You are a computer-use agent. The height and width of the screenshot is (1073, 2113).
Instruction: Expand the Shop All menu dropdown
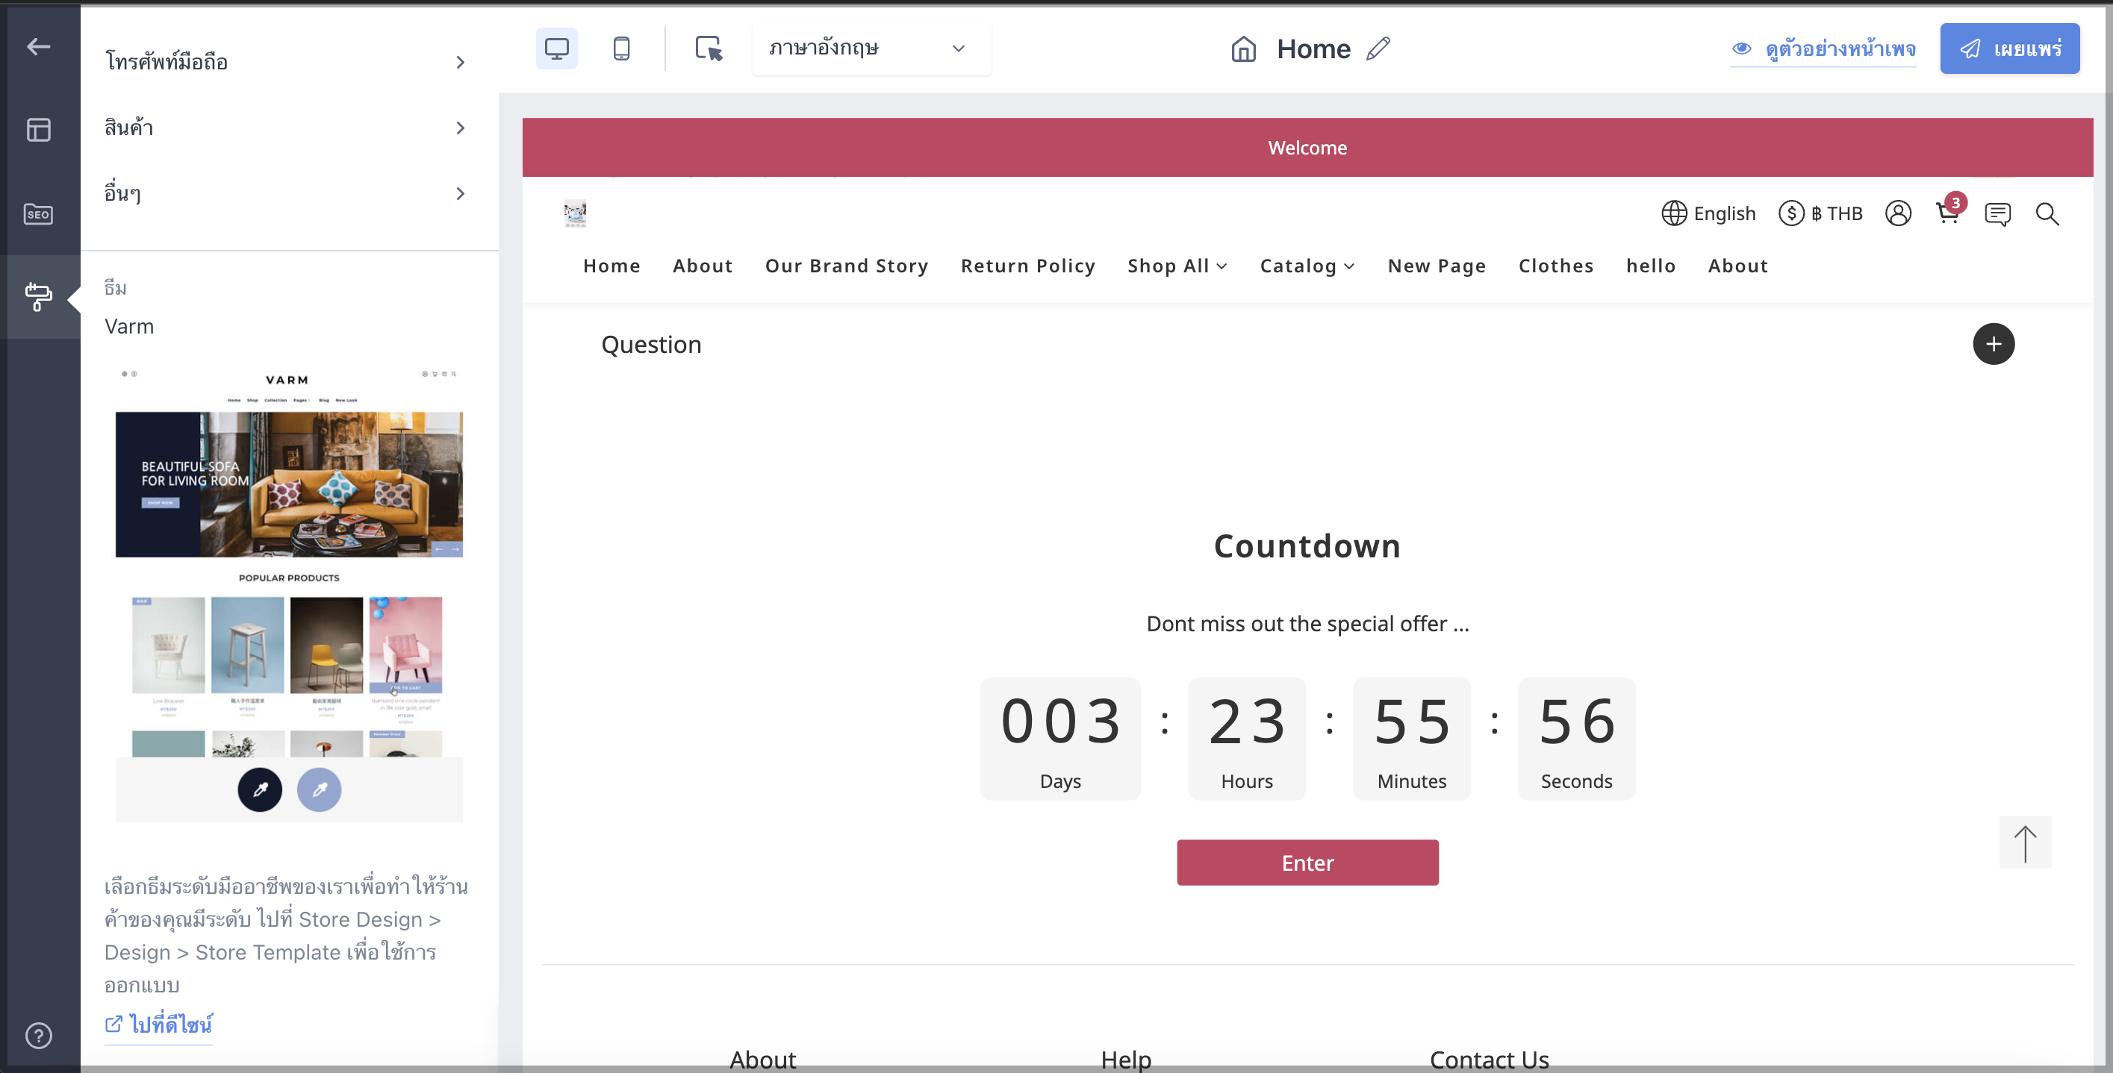1177,266
